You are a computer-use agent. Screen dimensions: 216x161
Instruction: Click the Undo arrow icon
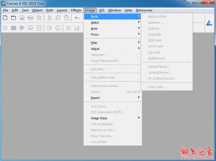pyautogui.click(x=77, y=18)
